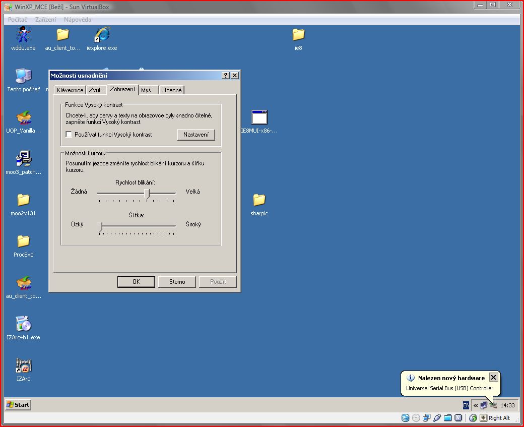Open the Zařízení menu in VirtualBox

click(x=45, y=20)
